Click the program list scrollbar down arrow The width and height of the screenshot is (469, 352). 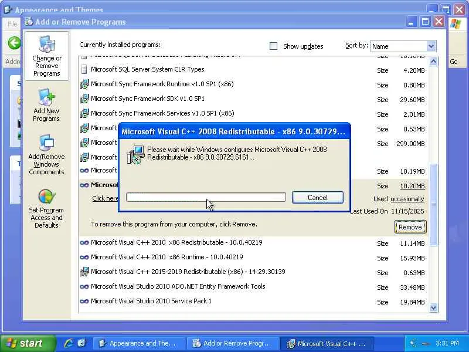(433, 307)
